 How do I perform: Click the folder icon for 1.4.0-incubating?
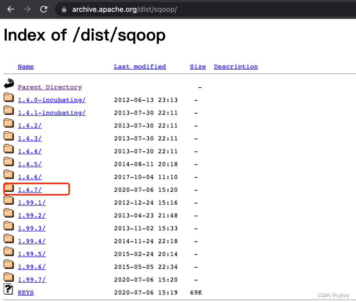tap(9, 97)
